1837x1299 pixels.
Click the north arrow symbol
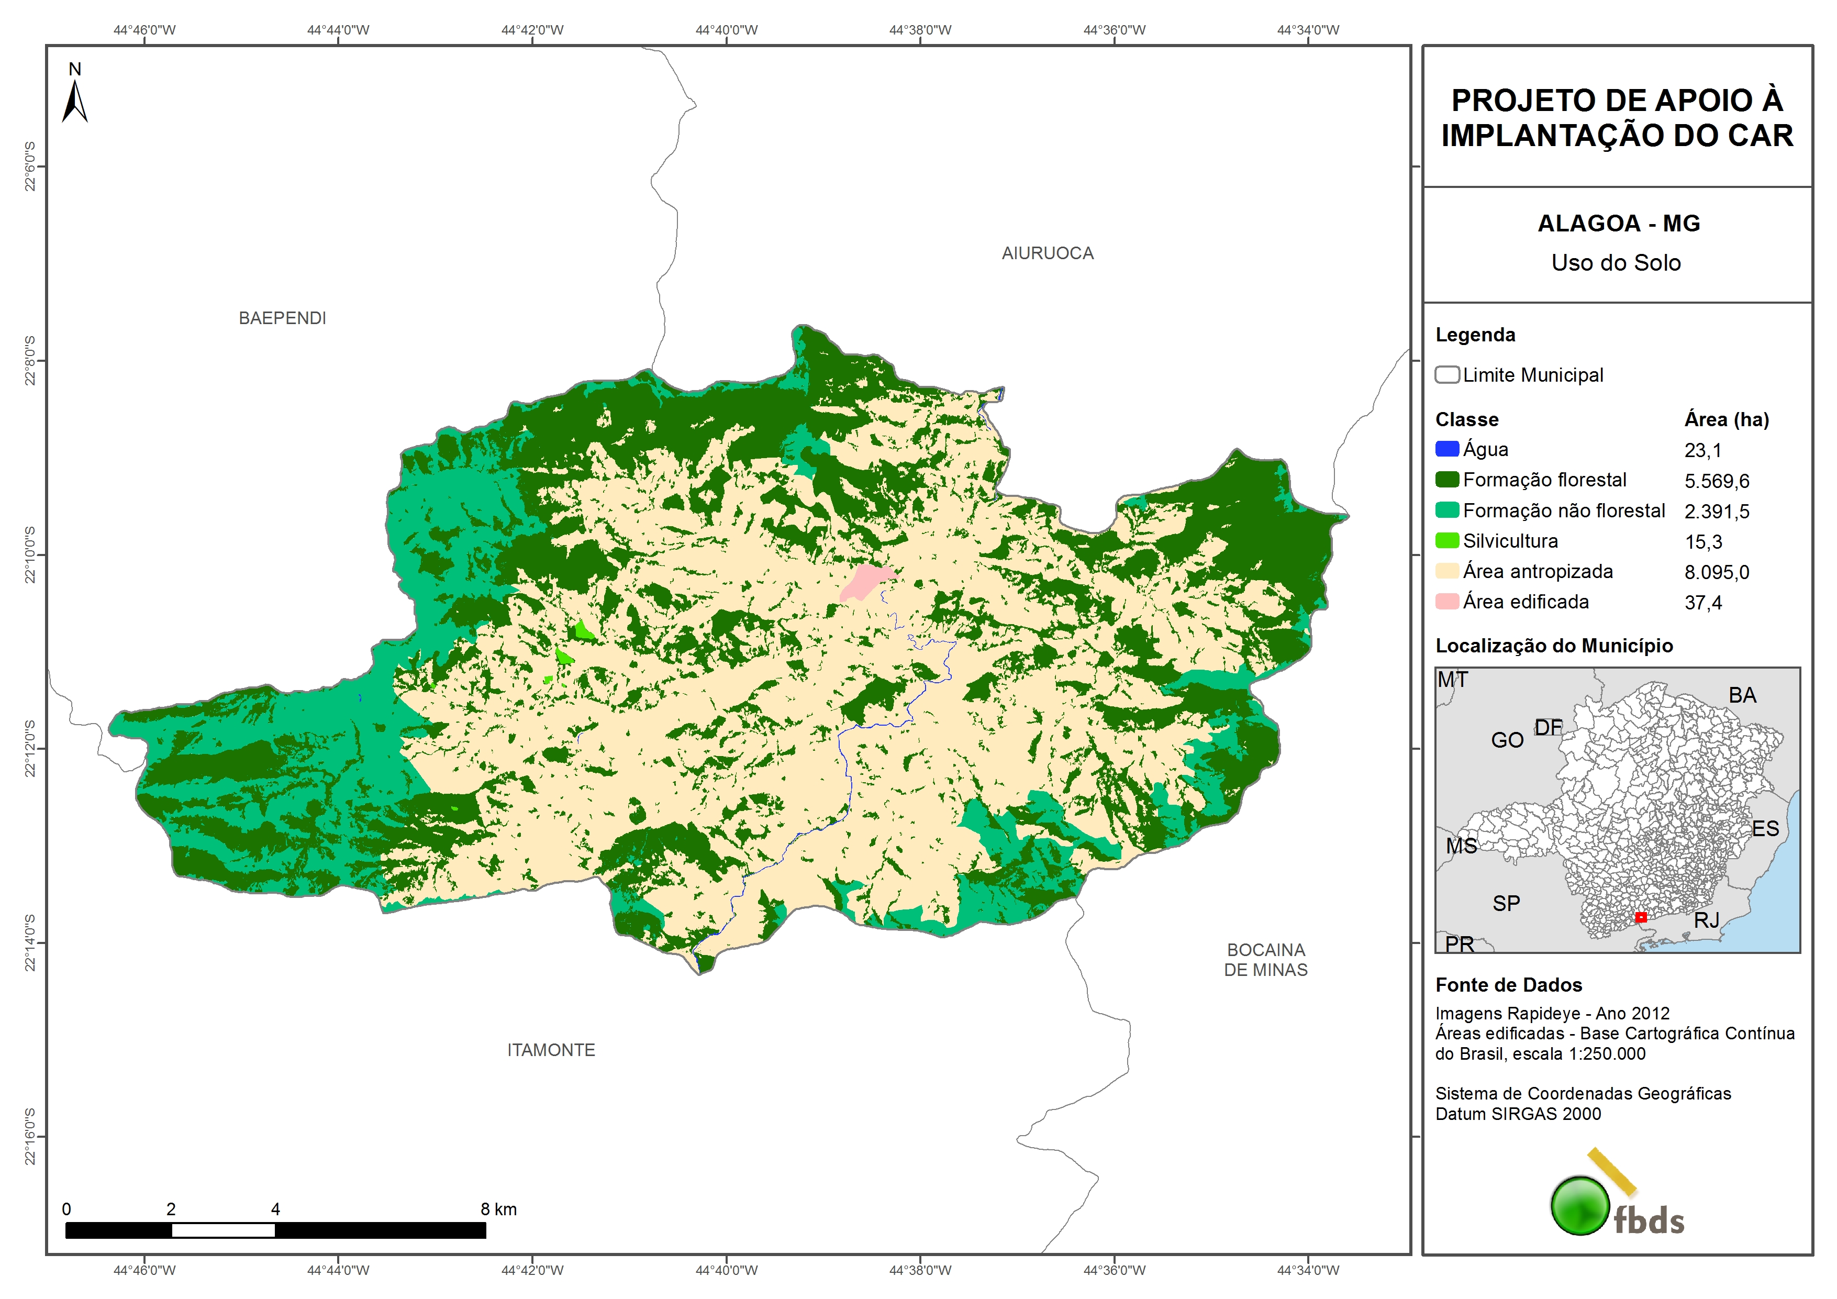(74, 102)
